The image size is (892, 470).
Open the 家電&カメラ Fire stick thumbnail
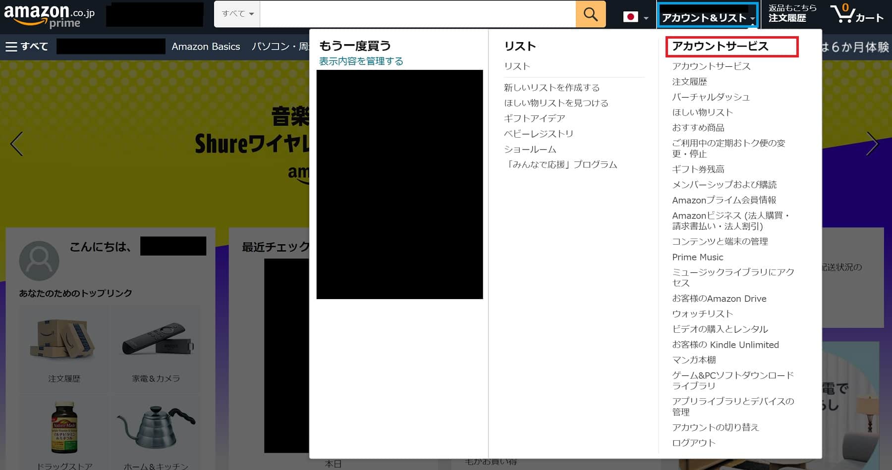coord(157,339)
